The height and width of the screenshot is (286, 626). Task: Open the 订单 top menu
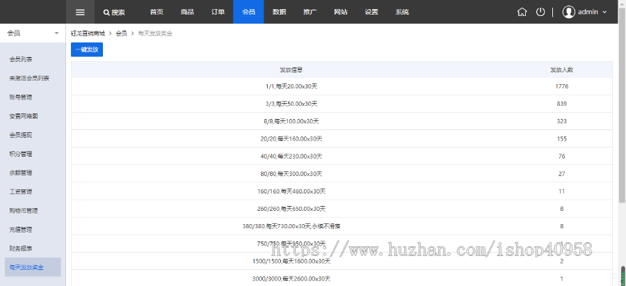point(218,12)
